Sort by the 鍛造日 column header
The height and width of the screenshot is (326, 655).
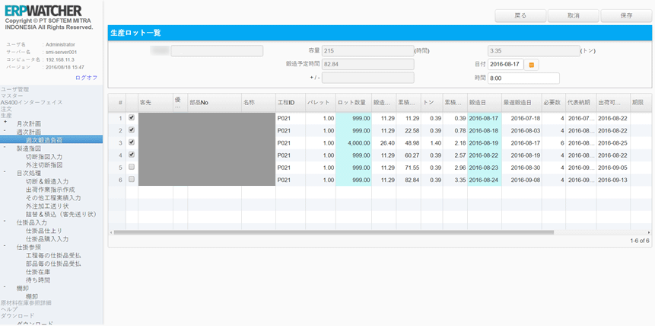pyautogui.click(x=485, y=103)
